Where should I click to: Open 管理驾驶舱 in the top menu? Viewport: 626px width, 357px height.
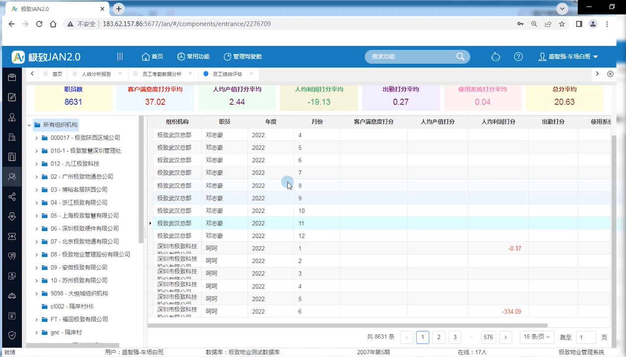pos(243,57)
